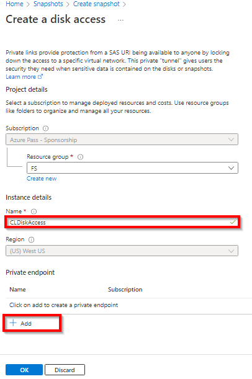Click Create new resource group link
This screenshot has height=379, width=252.
click(42, 179)
